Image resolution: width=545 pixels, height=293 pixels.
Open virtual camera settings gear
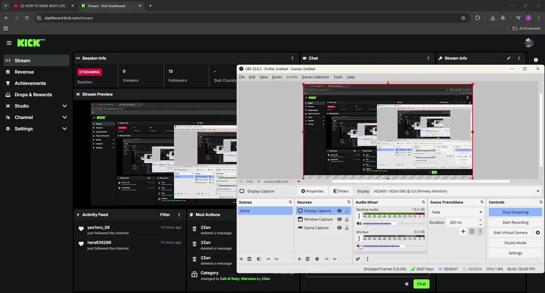pos(538,233)
